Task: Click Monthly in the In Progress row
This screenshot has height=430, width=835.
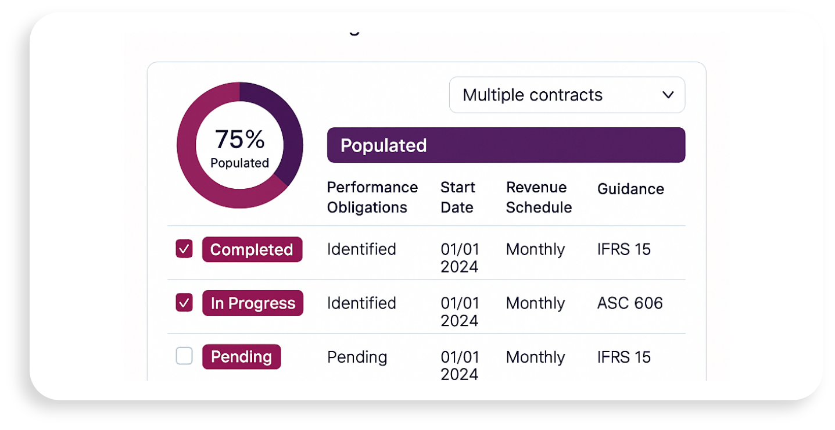Action: [535, 303]
